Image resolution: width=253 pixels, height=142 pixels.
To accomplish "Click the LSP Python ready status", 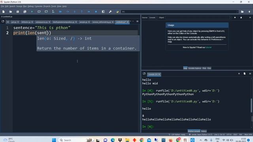I will tap(177, 135).
